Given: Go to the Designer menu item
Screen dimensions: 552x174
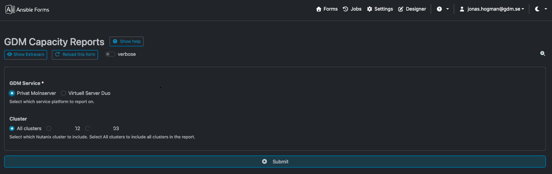Looking at the screenshot, I should tap(416, 9).
